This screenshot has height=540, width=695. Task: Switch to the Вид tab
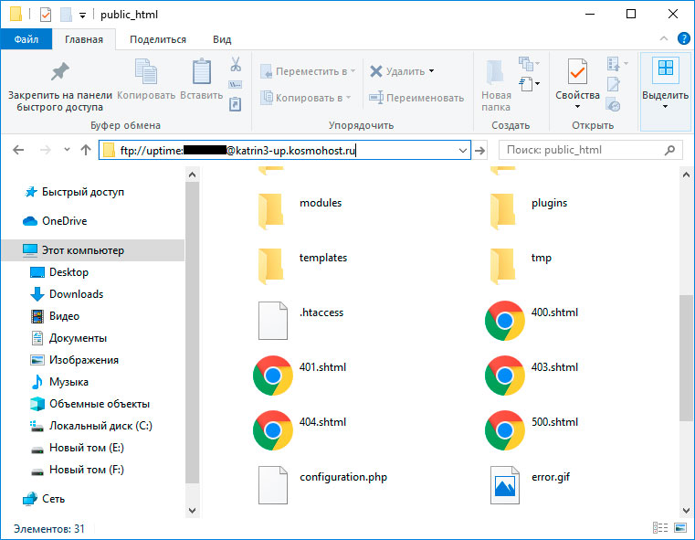[222, 39]
